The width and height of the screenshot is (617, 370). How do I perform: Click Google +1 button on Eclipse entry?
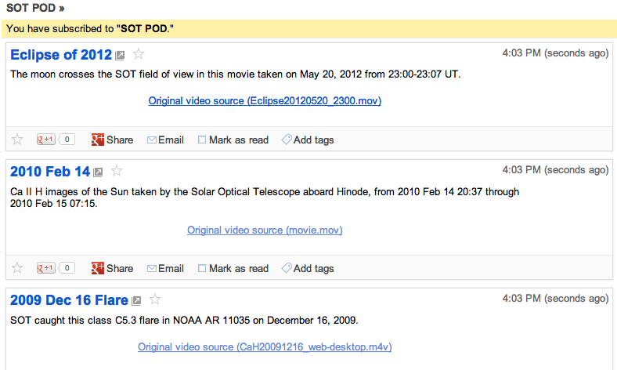point(48,140)
